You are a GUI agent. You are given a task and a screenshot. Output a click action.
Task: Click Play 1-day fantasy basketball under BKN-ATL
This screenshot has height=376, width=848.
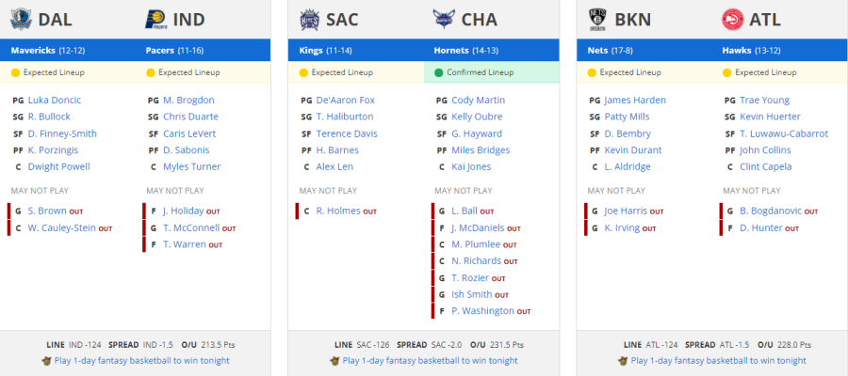tap(718, 360)
